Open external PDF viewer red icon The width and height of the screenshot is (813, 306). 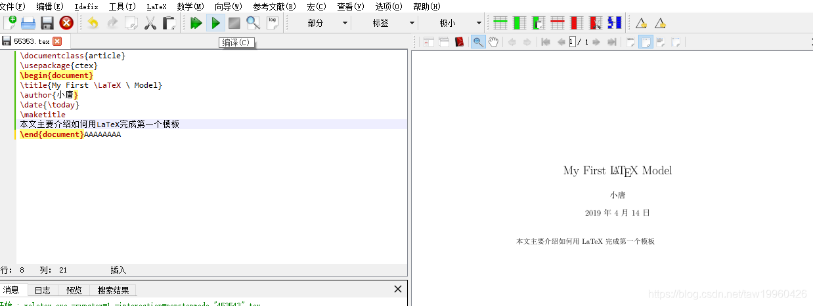pyautogui.click(x=460, y=42)
